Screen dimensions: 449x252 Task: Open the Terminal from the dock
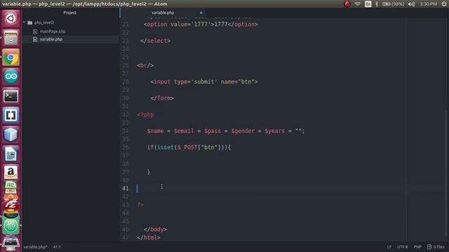(x=11, y=96)
